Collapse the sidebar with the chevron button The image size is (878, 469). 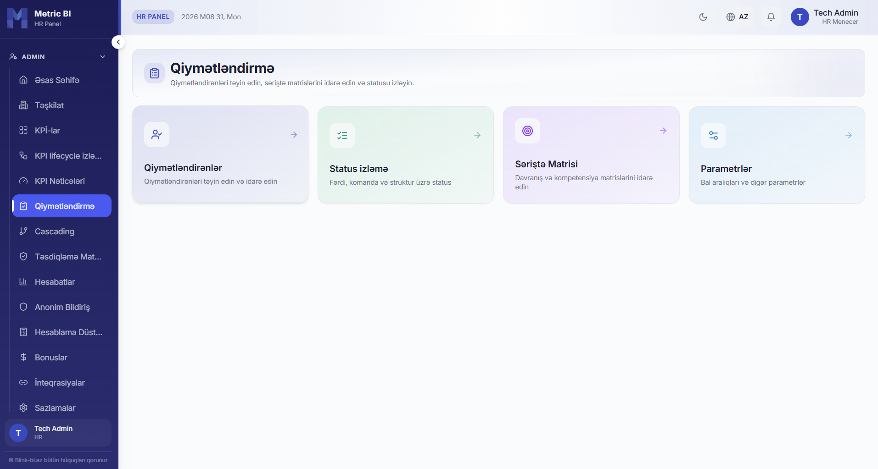click(118, 42)
